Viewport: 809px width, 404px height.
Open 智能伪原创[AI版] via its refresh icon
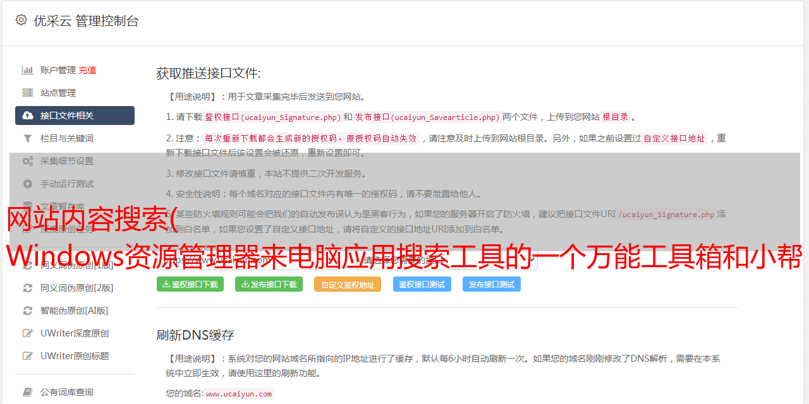pyautogui.click(x=28, y=311)
